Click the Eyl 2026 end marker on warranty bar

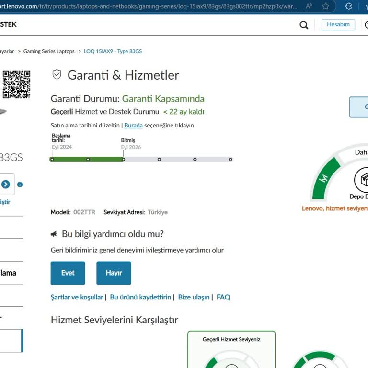tap(124, 160)
